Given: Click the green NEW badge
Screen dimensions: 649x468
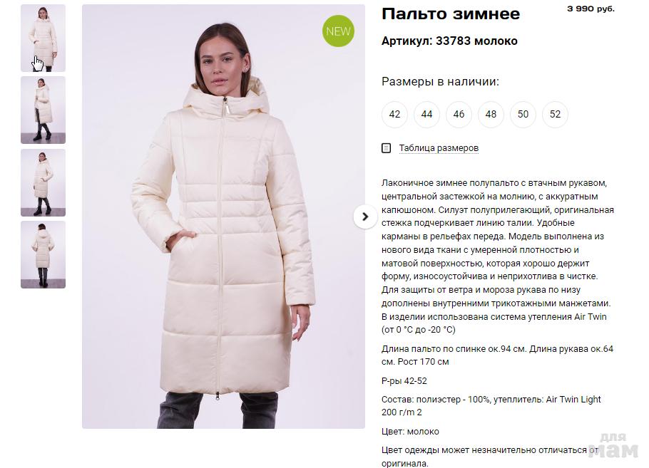Looking at the screenshot, I should click(x=338, y=31).
